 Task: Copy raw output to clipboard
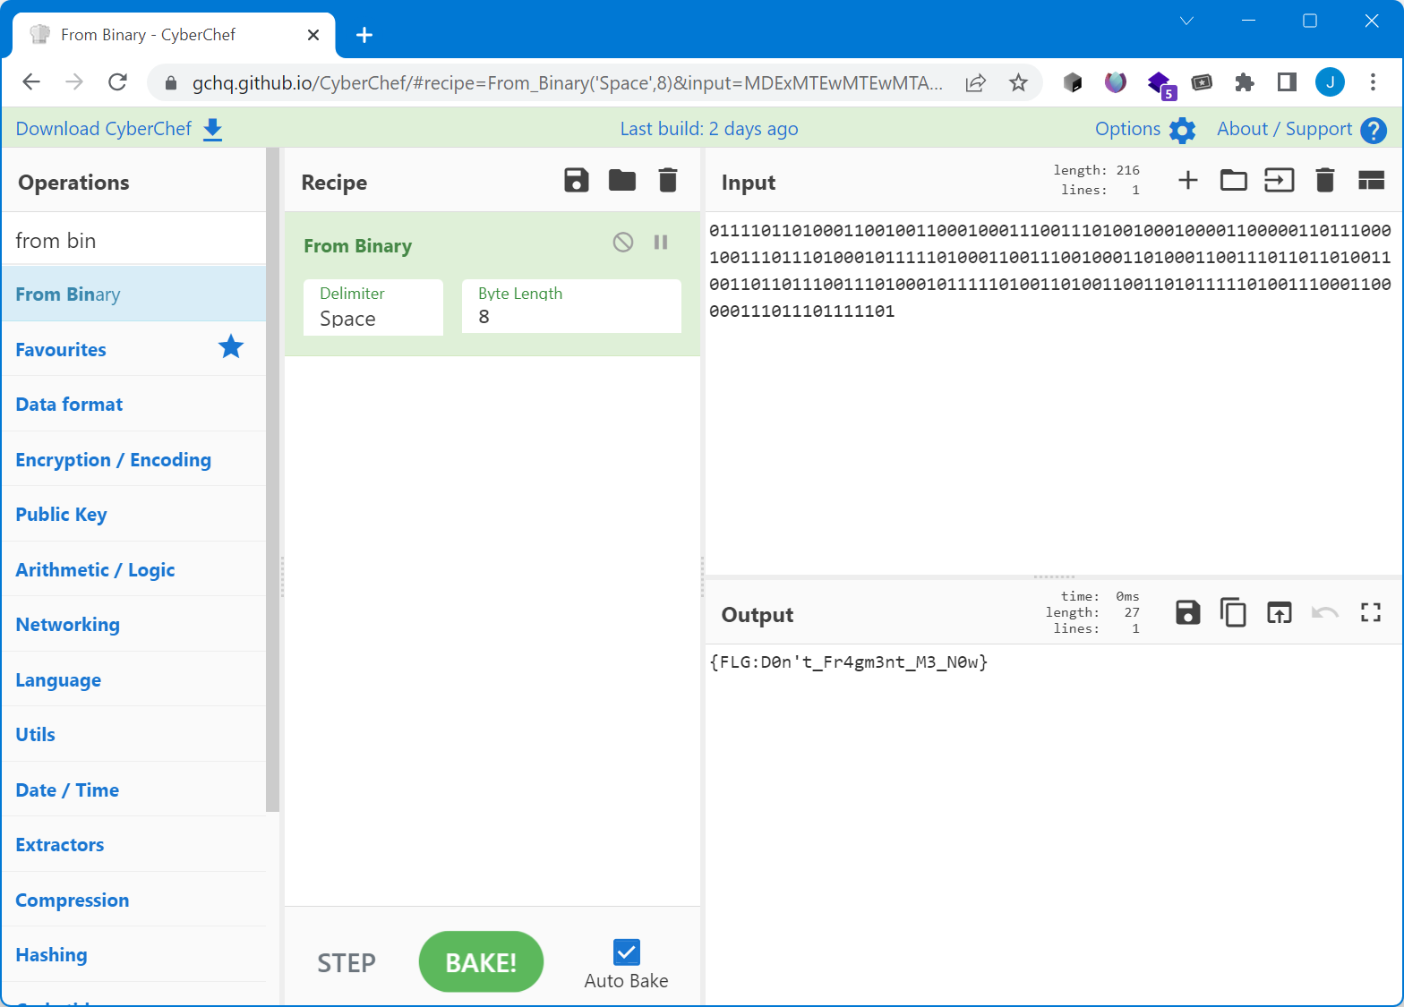pos(1233,613)
